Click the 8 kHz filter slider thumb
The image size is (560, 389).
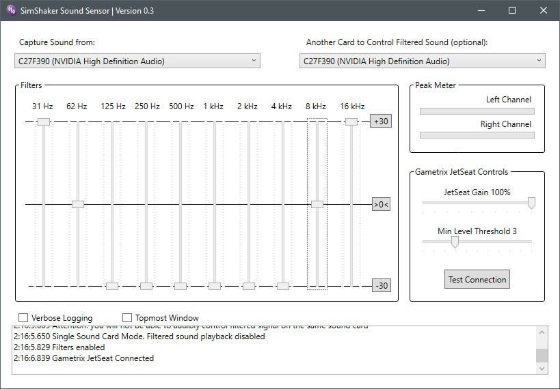click(317, 204)
